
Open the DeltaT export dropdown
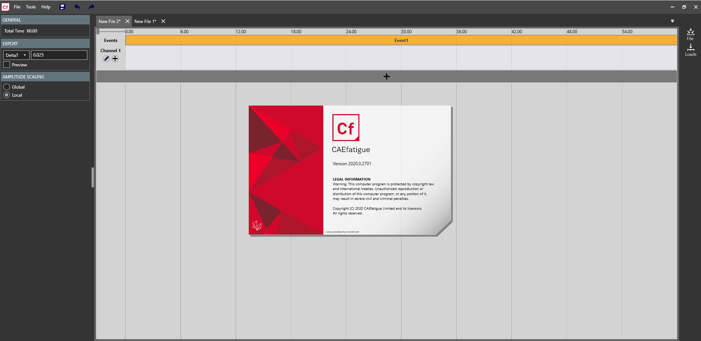(x=16, y=55)
